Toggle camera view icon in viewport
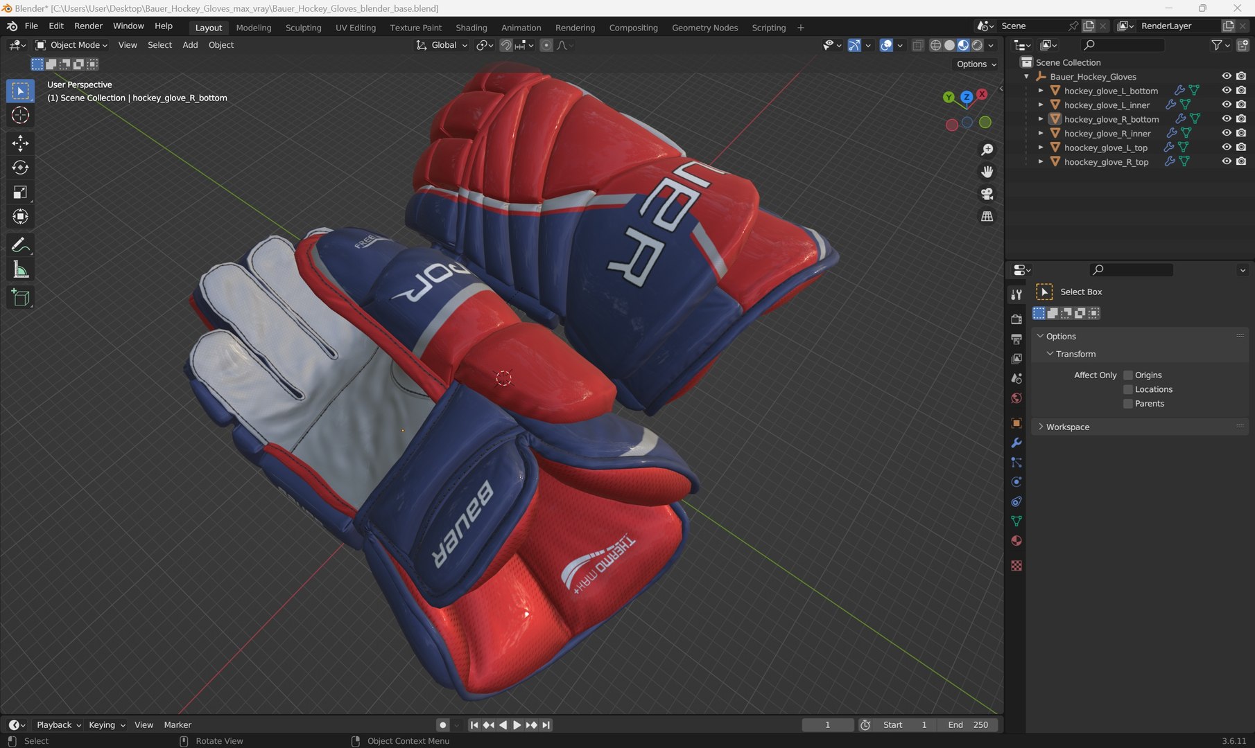Screen dimensions: 1255x748 [987, 194]
